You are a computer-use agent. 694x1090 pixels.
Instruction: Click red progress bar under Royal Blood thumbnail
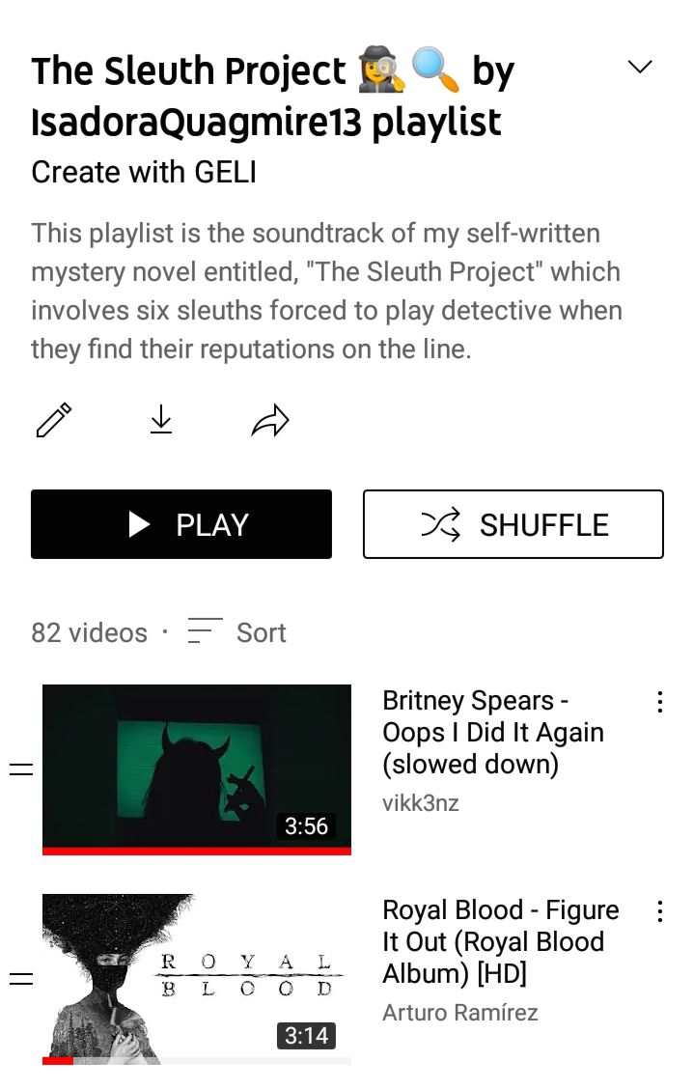click(x=58, y=1061)
